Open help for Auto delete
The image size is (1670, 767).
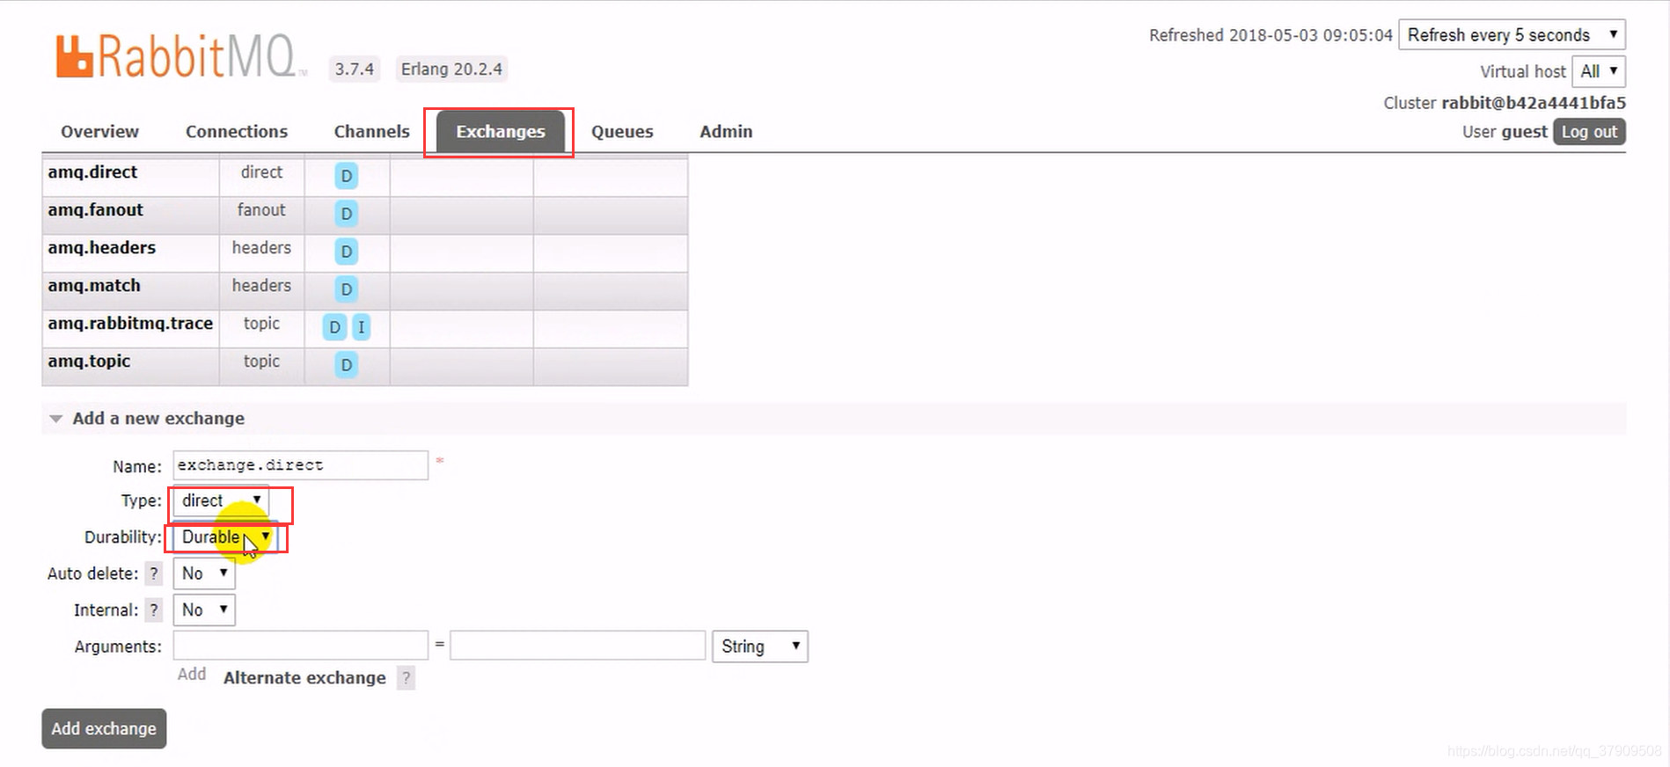[x=154, y=573]
